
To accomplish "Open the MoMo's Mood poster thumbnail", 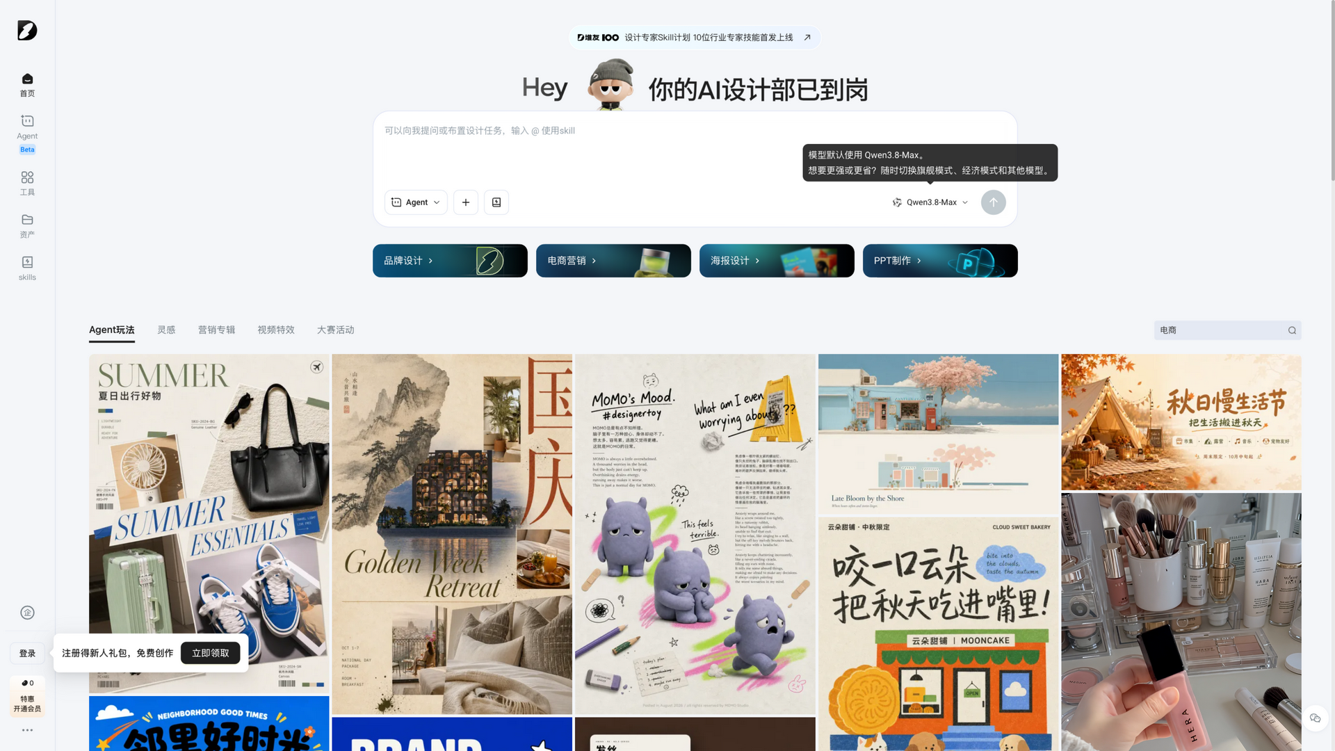I will coord(695,534).
